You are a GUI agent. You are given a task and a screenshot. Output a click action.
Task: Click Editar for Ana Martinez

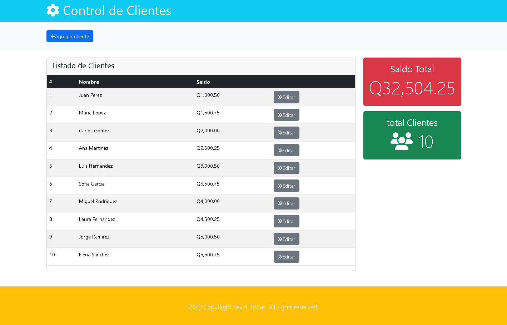(x=286, y=150)
